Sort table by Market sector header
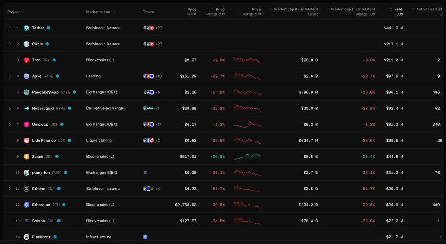The image size is (446, 244). click(x=99, y=12)
